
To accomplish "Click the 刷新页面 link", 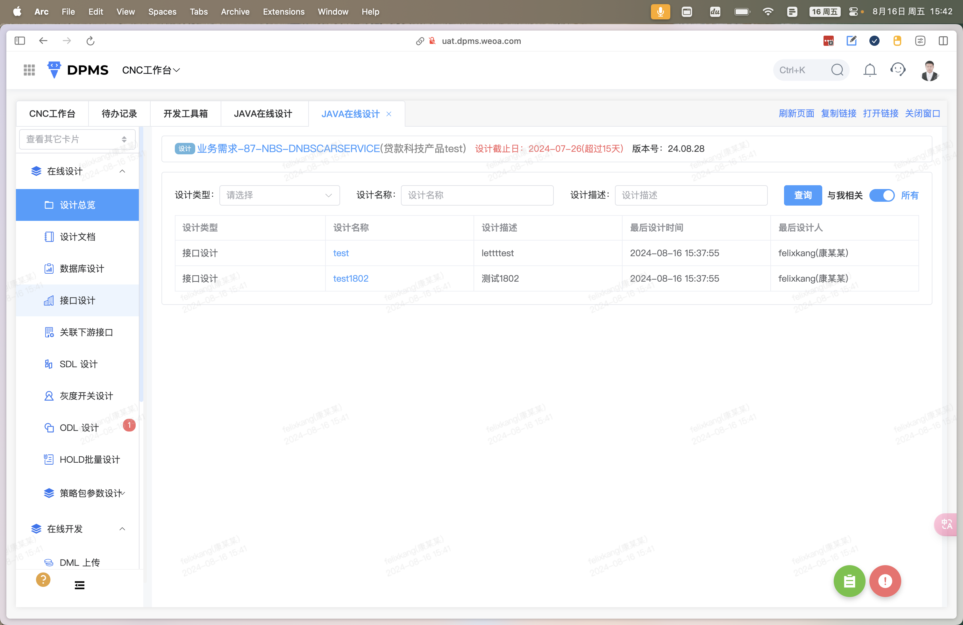I will coord(796,113).
